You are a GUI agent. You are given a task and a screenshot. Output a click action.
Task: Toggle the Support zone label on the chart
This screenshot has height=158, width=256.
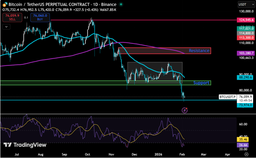pos(201,83)
